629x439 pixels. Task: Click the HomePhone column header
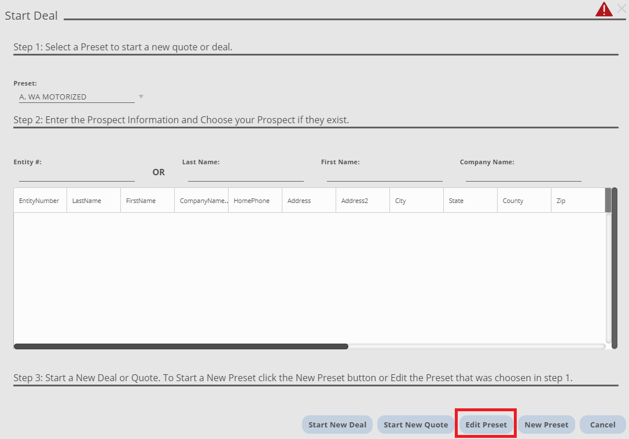pos(255,201)
